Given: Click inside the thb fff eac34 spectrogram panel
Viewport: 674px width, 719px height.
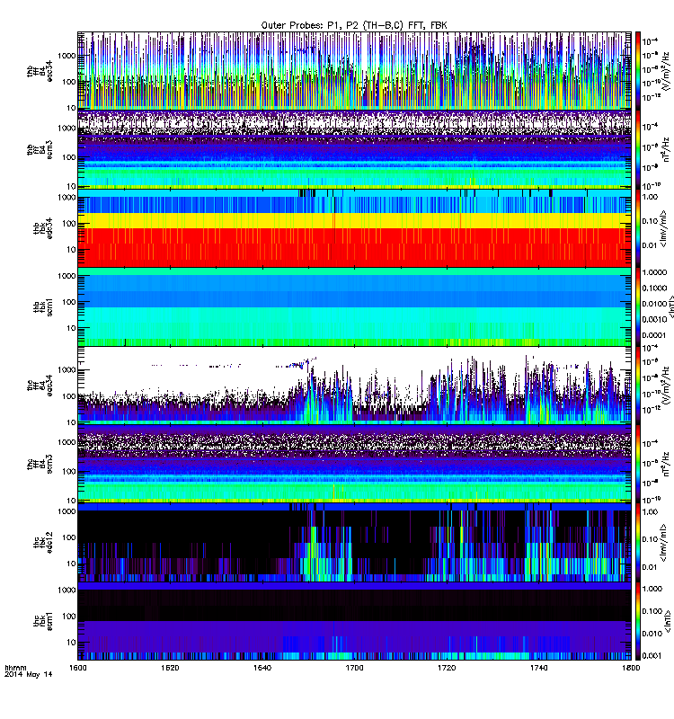Looking at the screenshot, I should coord(354,71).
